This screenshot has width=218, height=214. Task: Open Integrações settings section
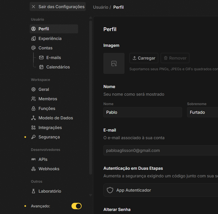click(50, 128)
